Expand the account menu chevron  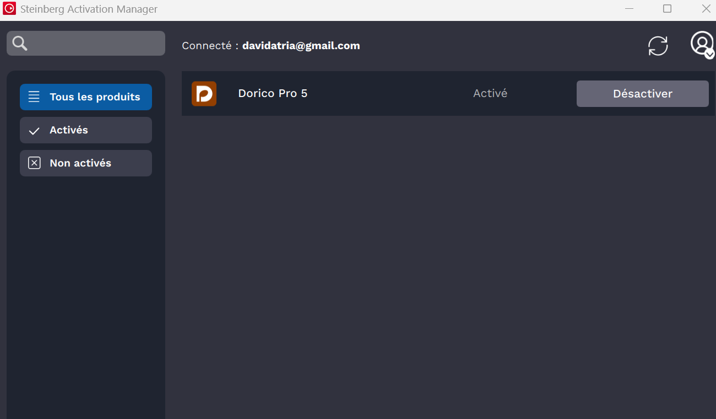710,55
